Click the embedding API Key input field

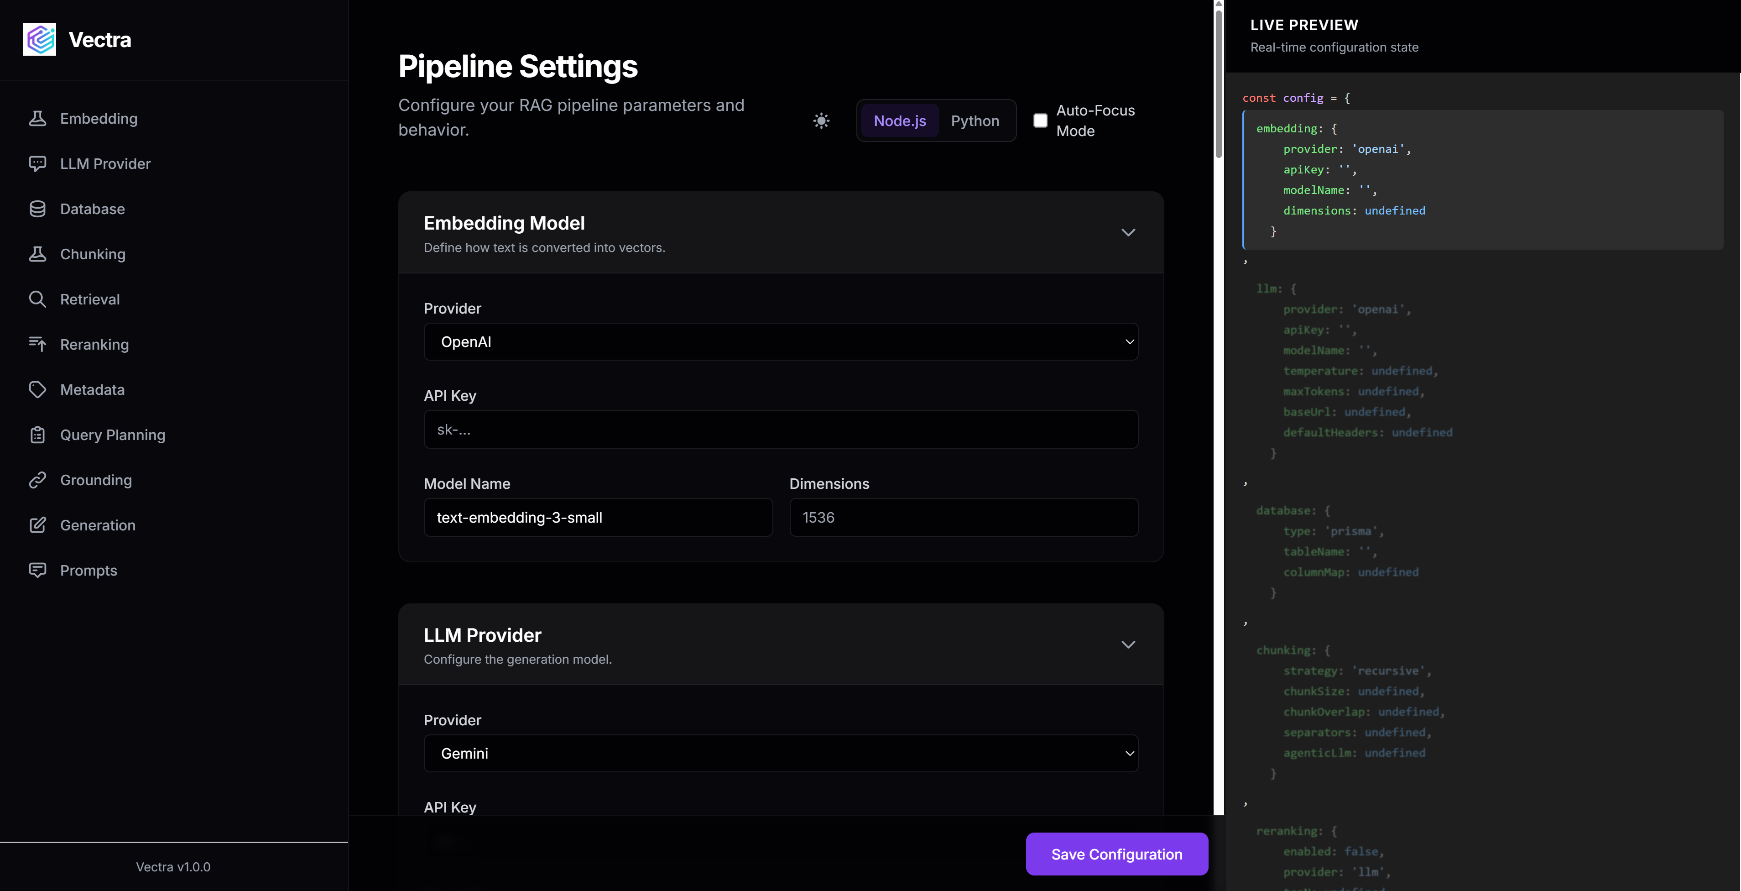[x=781, y=429]
